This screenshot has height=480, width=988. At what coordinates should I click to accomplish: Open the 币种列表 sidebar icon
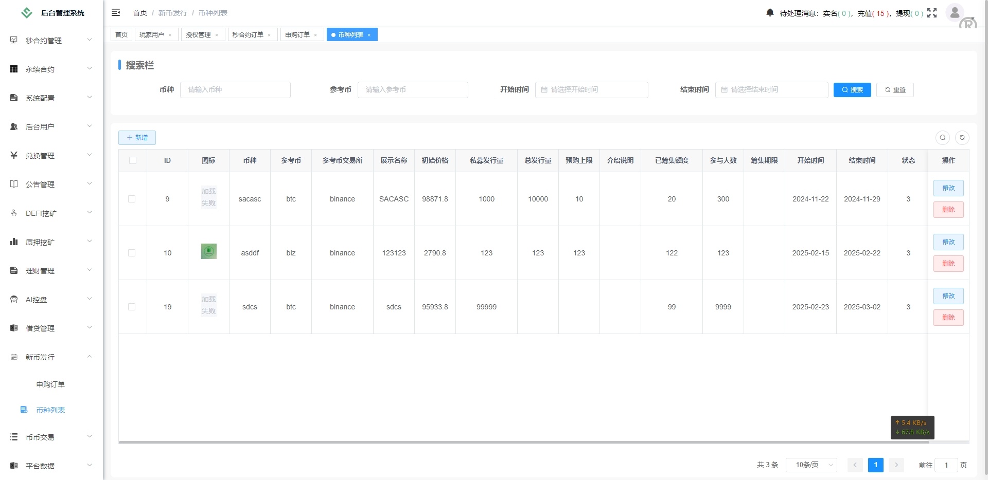click(24, 410)
